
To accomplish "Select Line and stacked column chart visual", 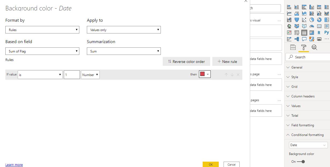I will point(312,13).
